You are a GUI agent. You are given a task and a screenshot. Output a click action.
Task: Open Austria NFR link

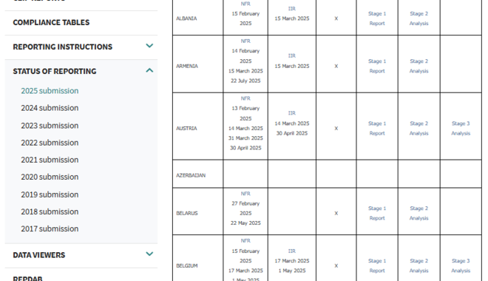point(245,98)
